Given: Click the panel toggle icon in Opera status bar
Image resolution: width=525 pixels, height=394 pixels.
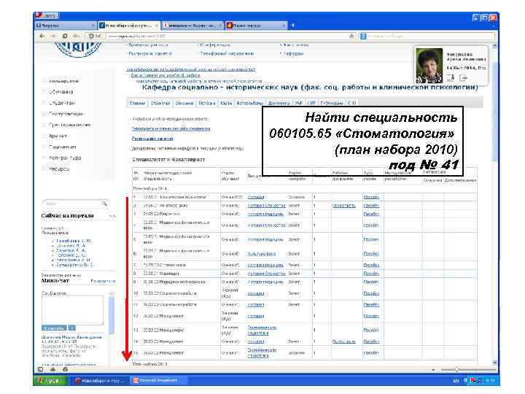Looking at the screenshot, I should coord(41,369).
